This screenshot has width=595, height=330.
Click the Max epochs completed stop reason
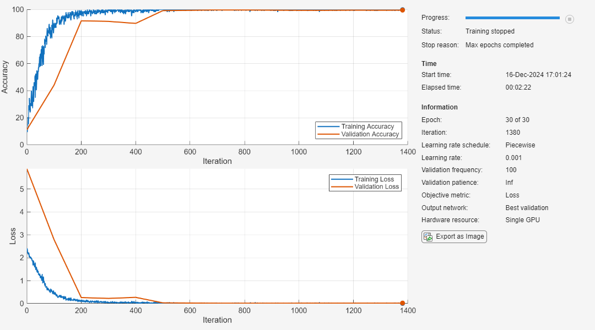pos(499,45)
